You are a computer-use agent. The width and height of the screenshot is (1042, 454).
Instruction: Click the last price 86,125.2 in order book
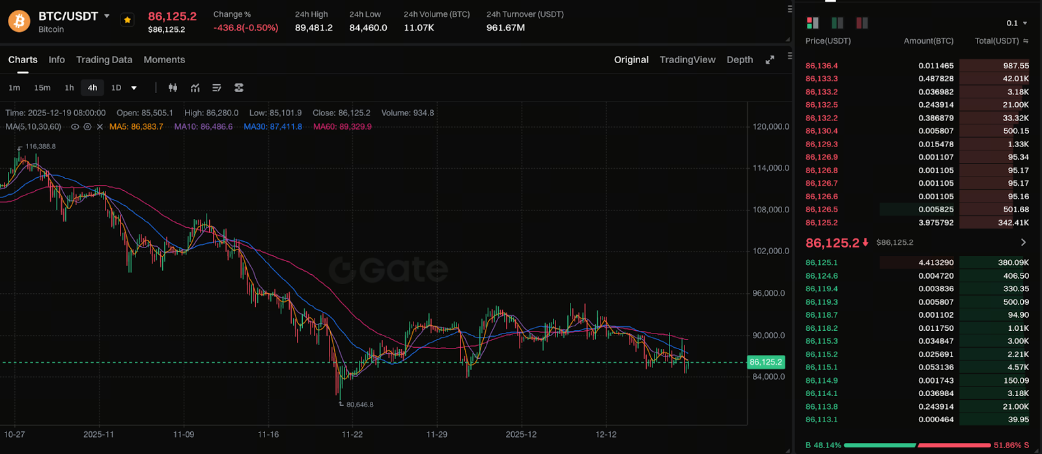832,242
